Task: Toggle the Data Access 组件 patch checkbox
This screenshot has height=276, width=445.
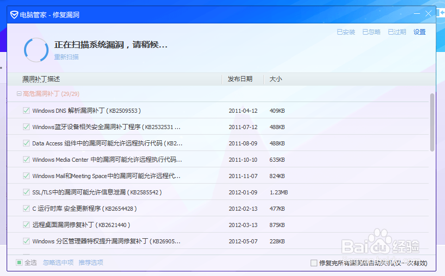Action: 26,143
